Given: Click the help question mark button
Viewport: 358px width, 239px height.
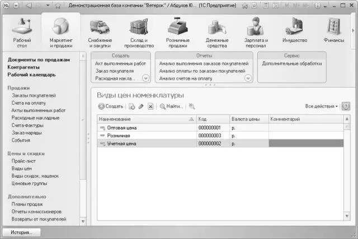Looking at the screenshot, I should 346,106.
